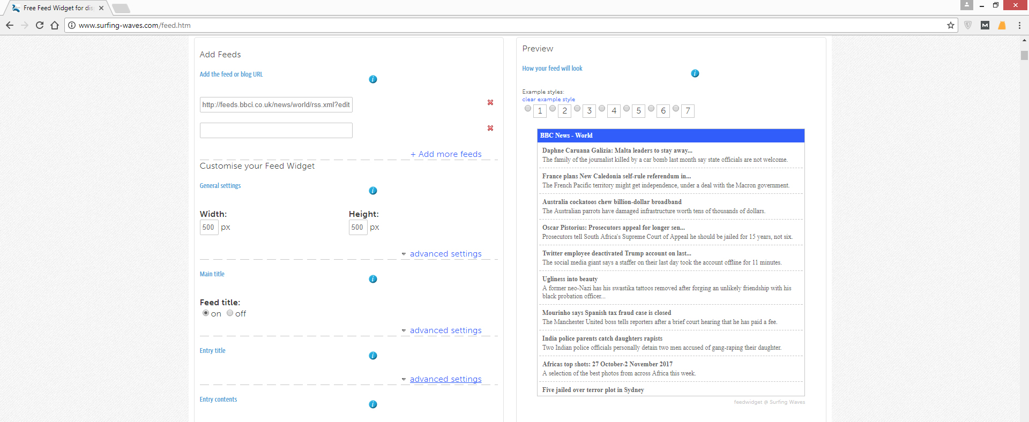1029x422 pixels.
Task: Open Australia cockatoos chew broadband headline
Action: [612, 202]
